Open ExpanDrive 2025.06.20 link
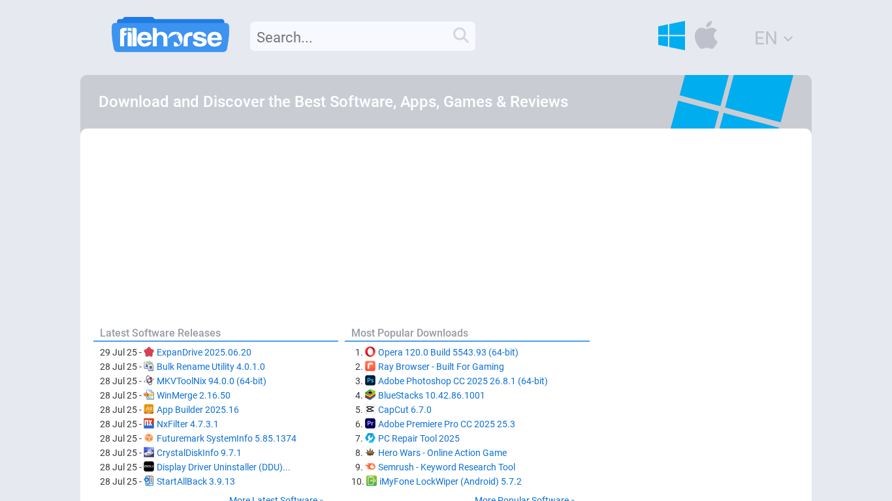 point(204,352)
